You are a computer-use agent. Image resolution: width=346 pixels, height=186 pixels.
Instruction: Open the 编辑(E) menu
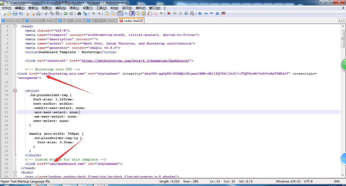click(20, 8)
